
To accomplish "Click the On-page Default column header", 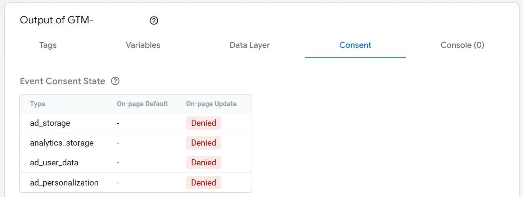I will [142, 104].
